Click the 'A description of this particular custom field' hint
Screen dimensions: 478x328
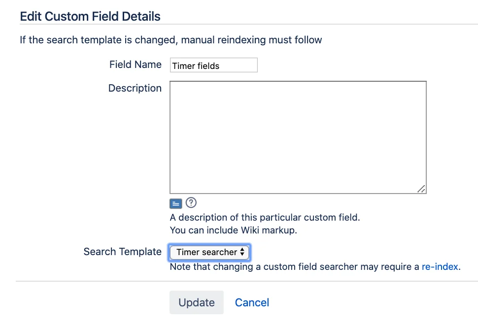click(x=265, y=218)
